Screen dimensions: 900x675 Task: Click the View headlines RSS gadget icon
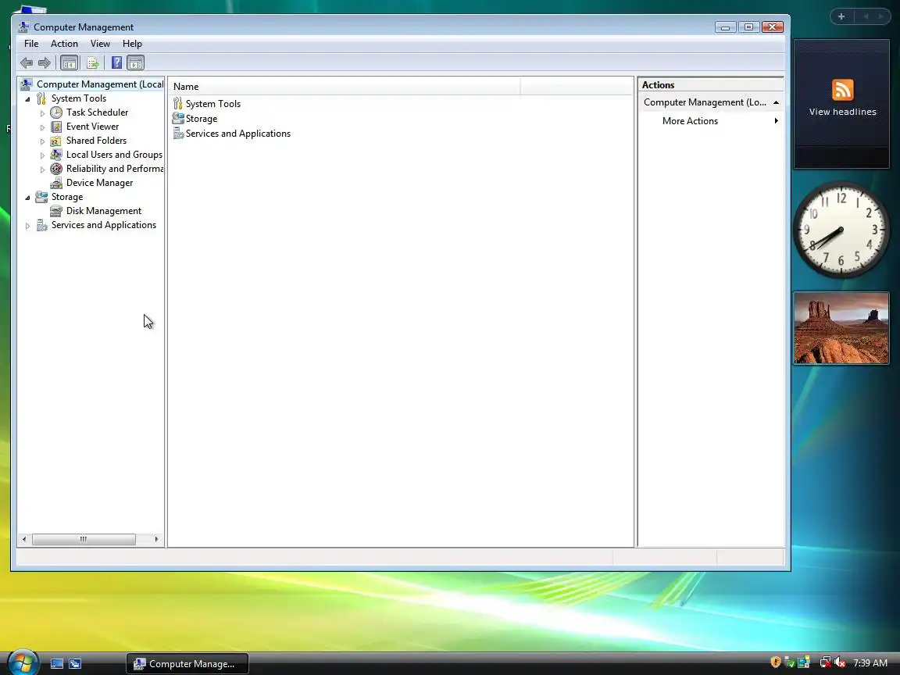tap(843, 90)
